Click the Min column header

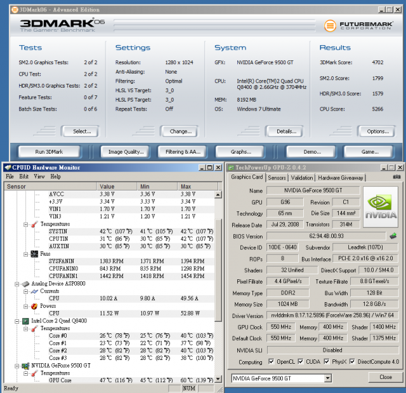point(157,187)
